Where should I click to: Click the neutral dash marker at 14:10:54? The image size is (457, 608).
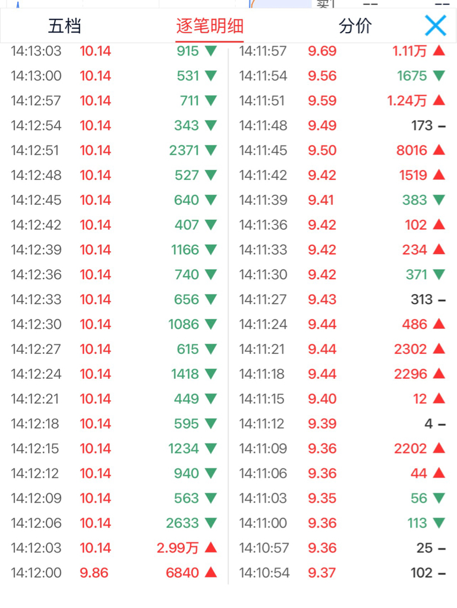pyautogui.click(x=441, y=573)
